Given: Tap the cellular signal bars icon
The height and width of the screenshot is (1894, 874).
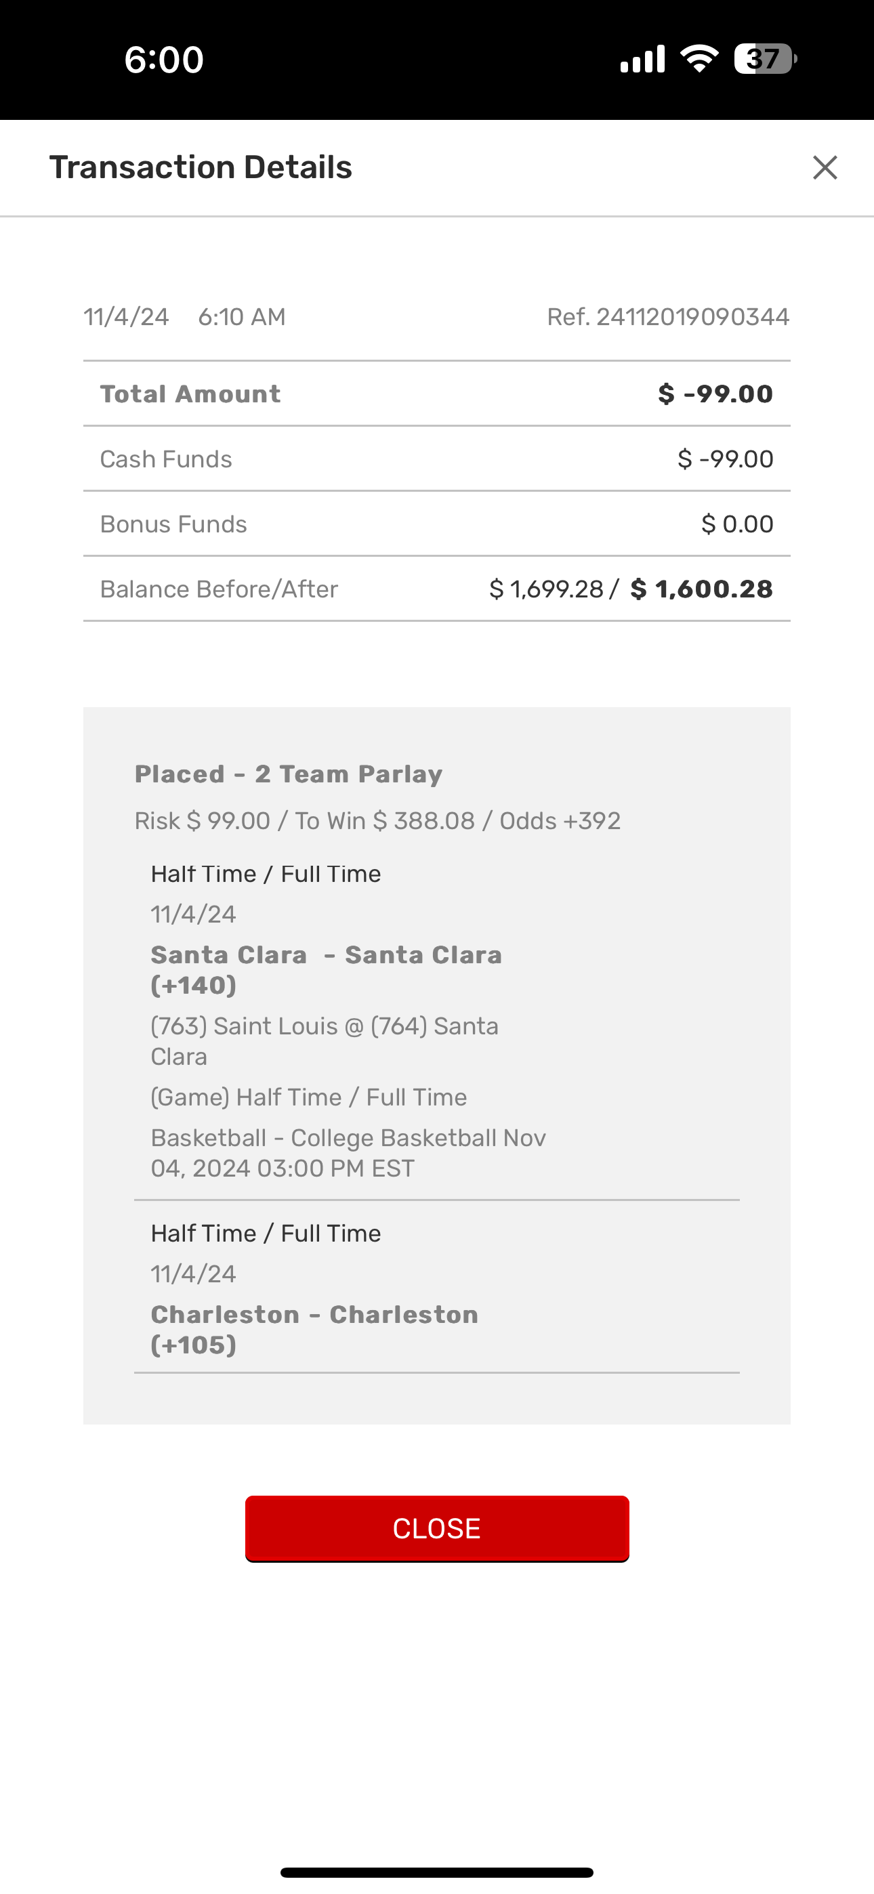Looking at the screenshot, I should pos(642,59).
